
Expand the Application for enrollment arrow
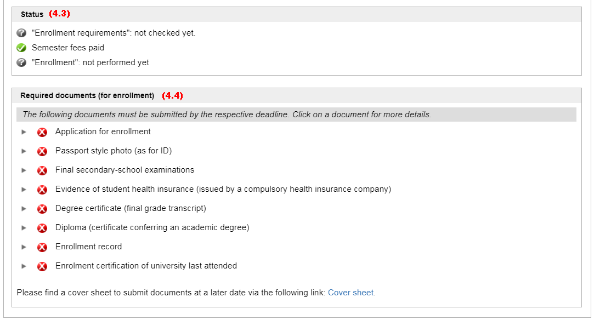(24, 132)
